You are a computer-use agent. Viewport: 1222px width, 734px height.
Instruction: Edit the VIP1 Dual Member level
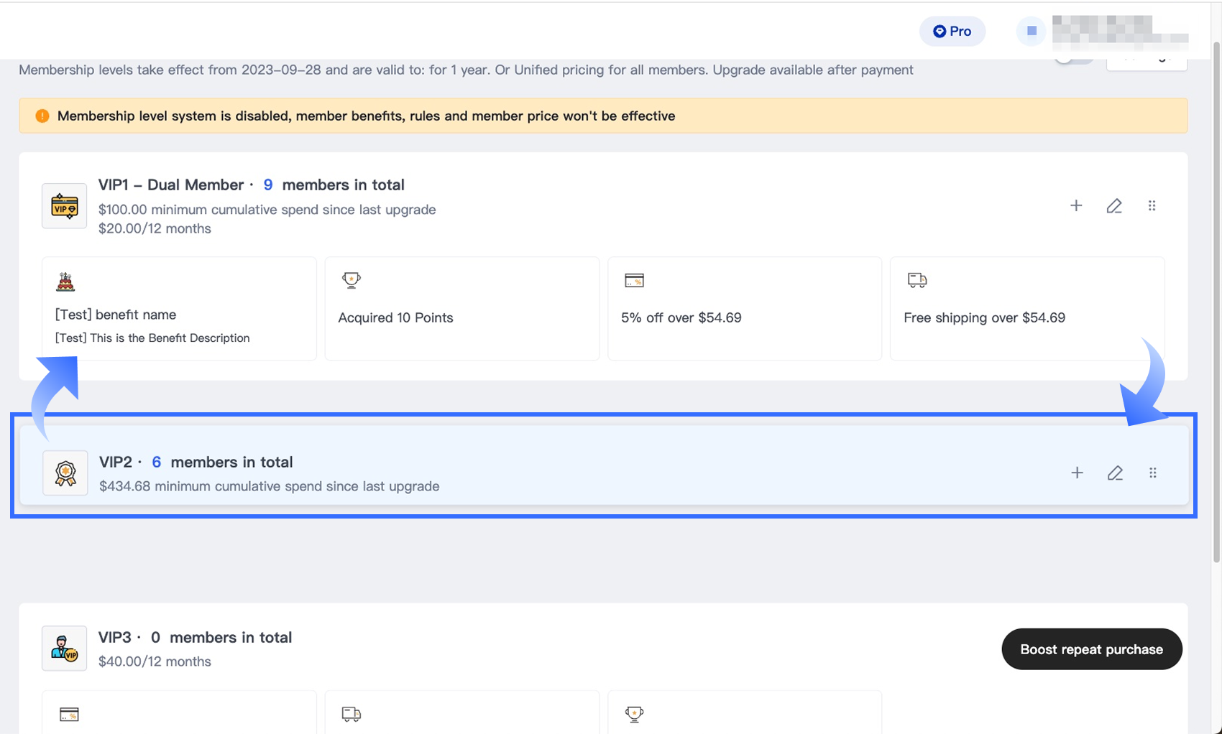1114,205
